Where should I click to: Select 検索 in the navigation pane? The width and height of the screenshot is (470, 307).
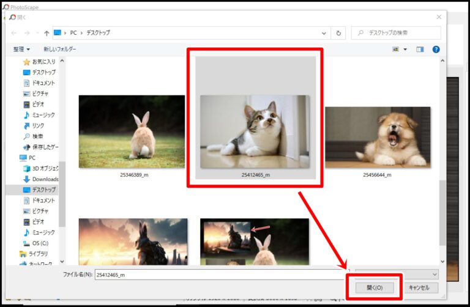(33, 136)
